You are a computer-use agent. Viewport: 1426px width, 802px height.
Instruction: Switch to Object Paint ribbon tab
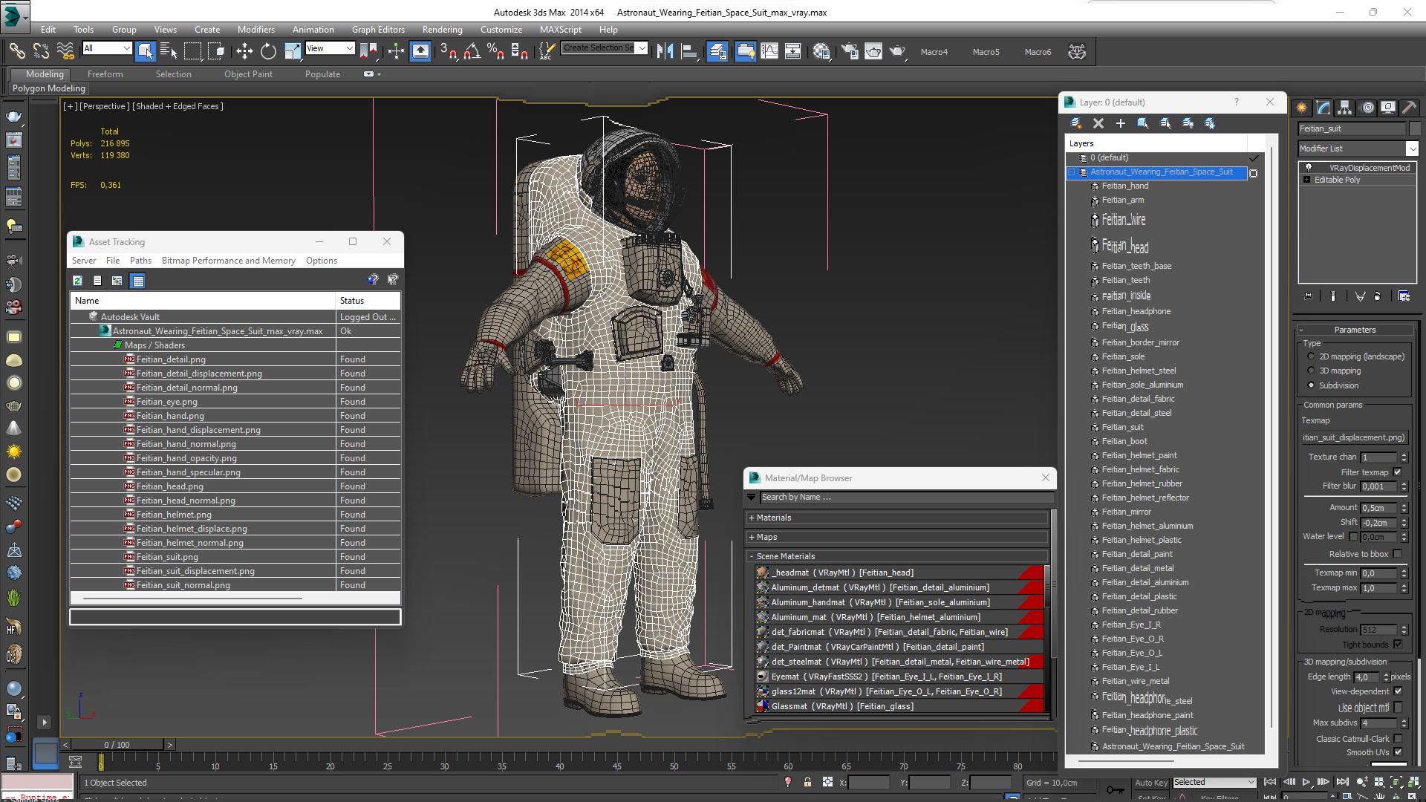click(248, 74)
